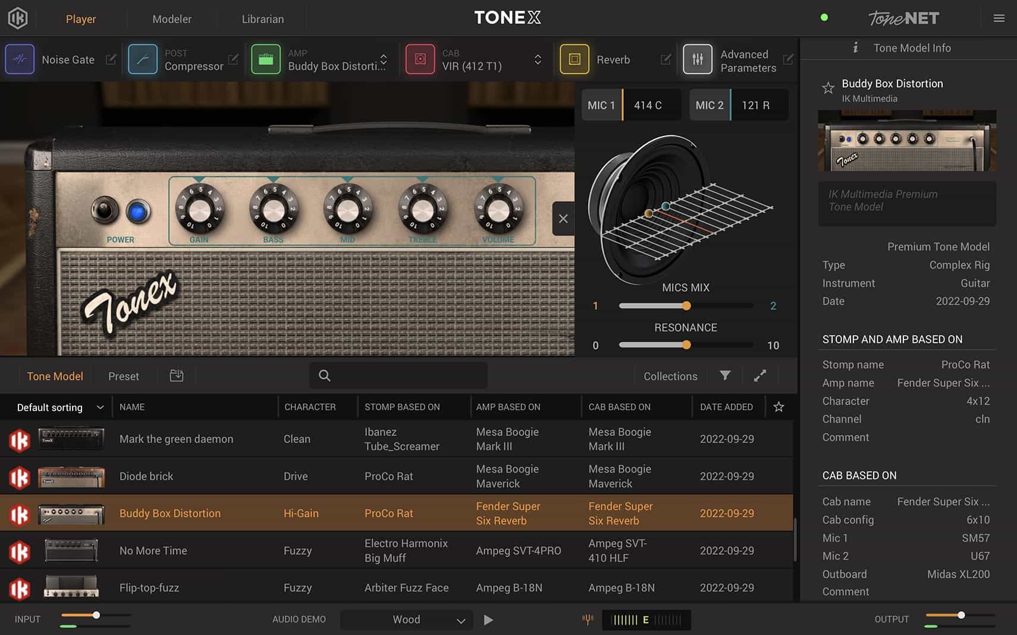The width and height of the screenshot is (1017, 635).
Task: Open the Default sorting dropdown
Action: point(59,407)
